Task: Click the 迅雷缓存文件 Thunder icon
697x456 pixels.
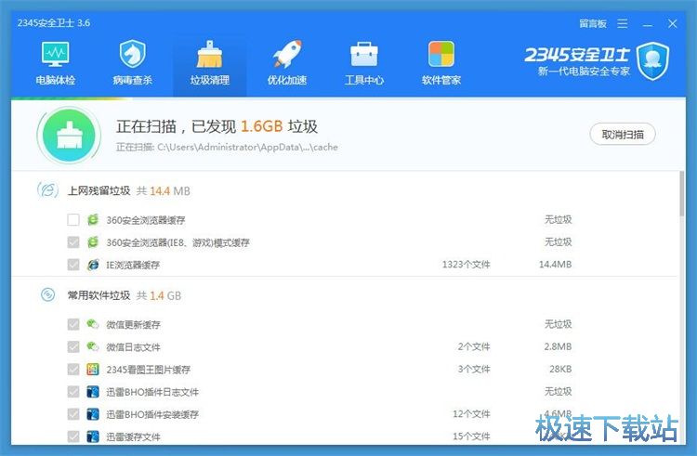Action: [x=92, y=436]
